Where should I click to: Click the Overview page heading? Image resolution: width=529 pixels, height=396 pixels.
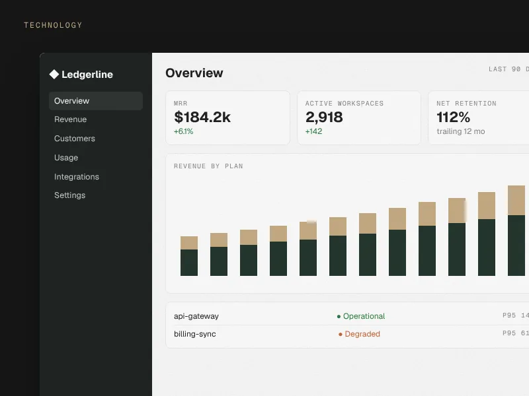pyautogui.click(x=194, y=73)
